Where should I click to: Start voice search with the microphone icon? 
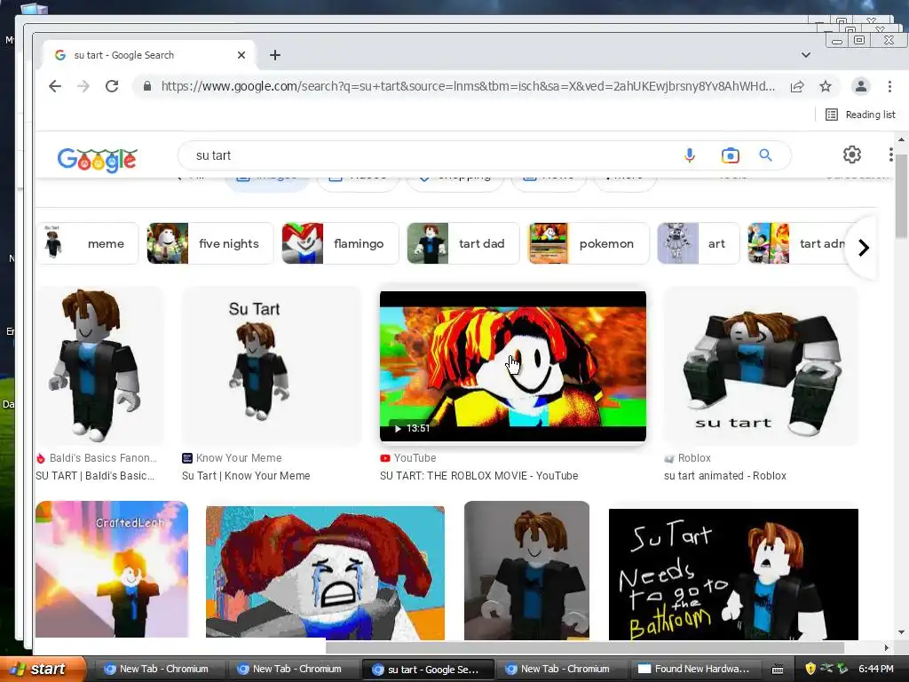tap(689, 155)
